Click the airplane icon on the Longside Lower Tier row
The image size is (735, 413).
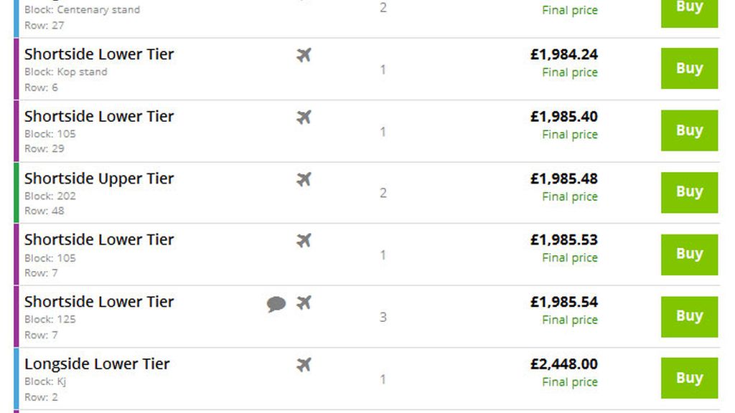[x=304, y=364]
